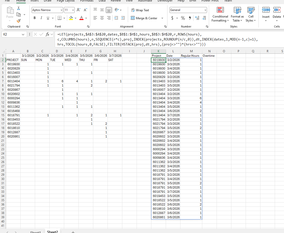Align cell text left
This screenshot has width=284, height=233.
coord(95,18)
